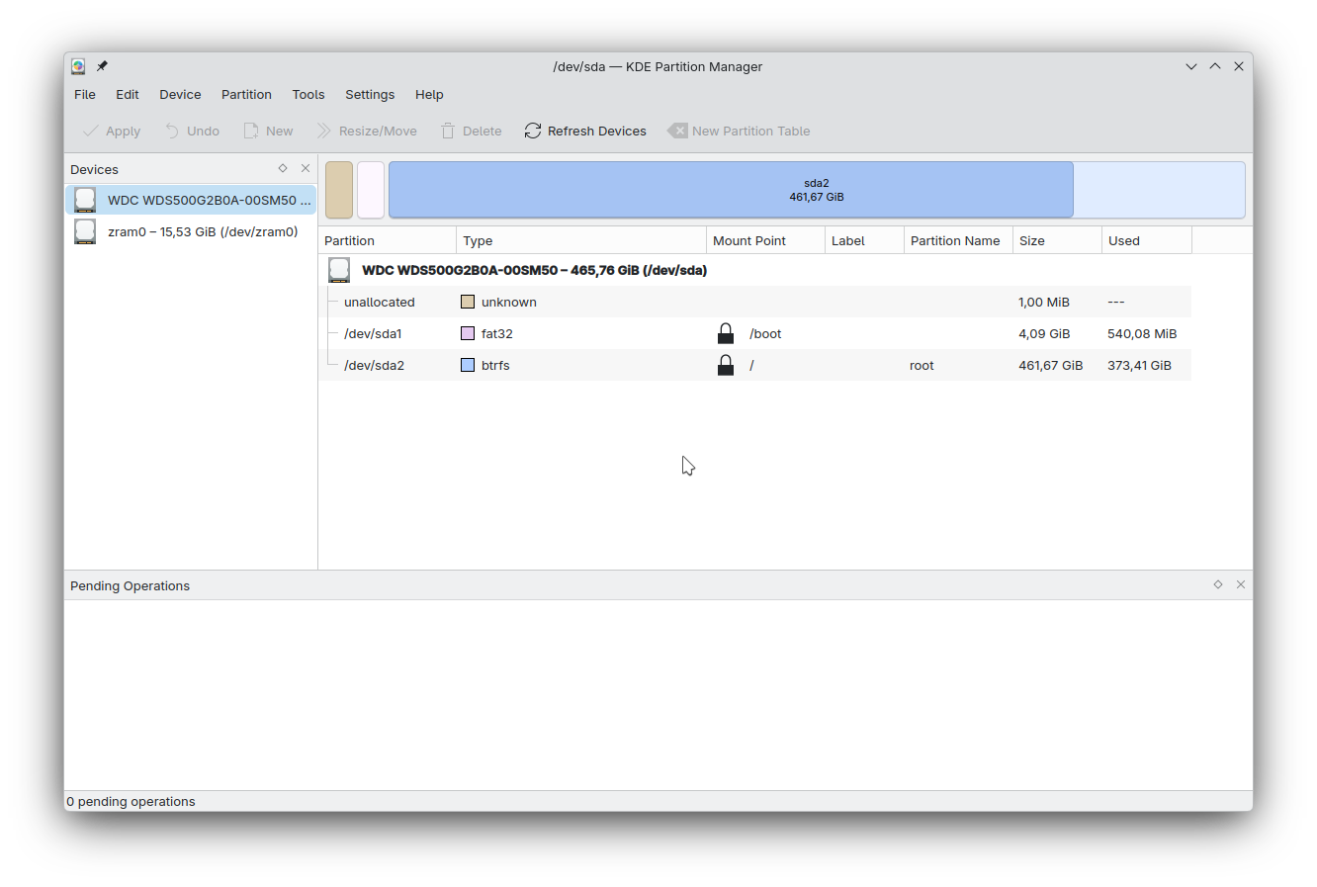
Task: Click New Partition Table in toolbar
Action: 739,131
